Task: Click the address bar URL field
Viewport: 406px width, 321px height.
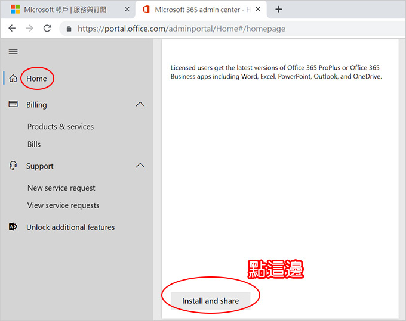Action: point(233,29)
